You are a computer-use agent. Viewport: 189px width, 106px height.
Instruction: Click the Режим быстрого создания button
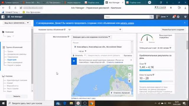[173, 29]
